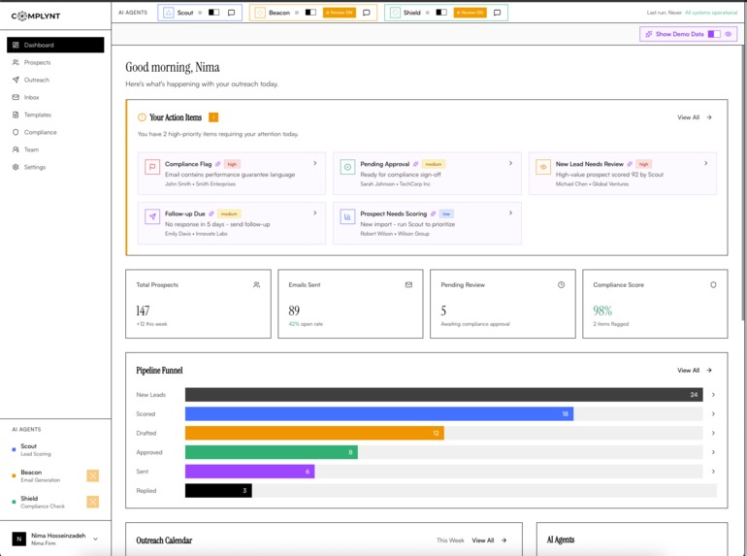Image resolution: width=747 pixels, height=556 pixels.
Task: Click the Emails Sent envelope icon
Action: [408, 285]
